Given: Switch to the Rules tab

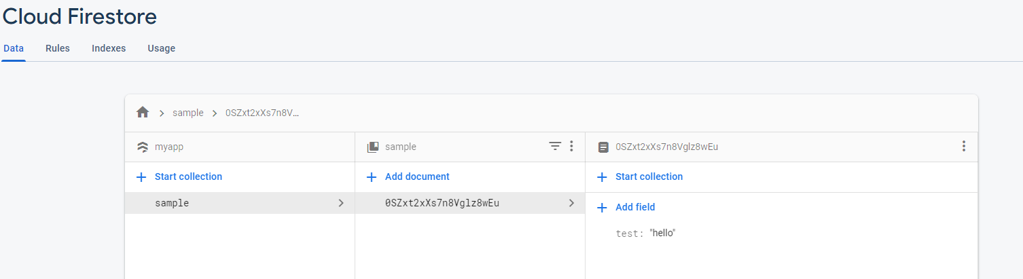Looking at the screenshot, I should (58, 48).
